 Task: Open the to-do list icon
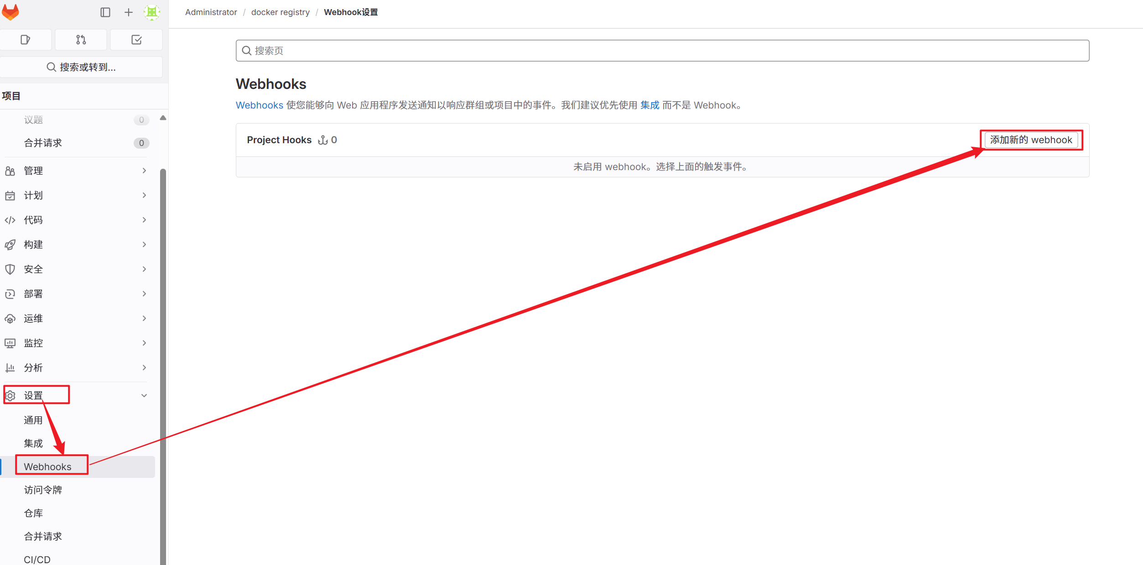pyautogui.click(x=136, y=40)
